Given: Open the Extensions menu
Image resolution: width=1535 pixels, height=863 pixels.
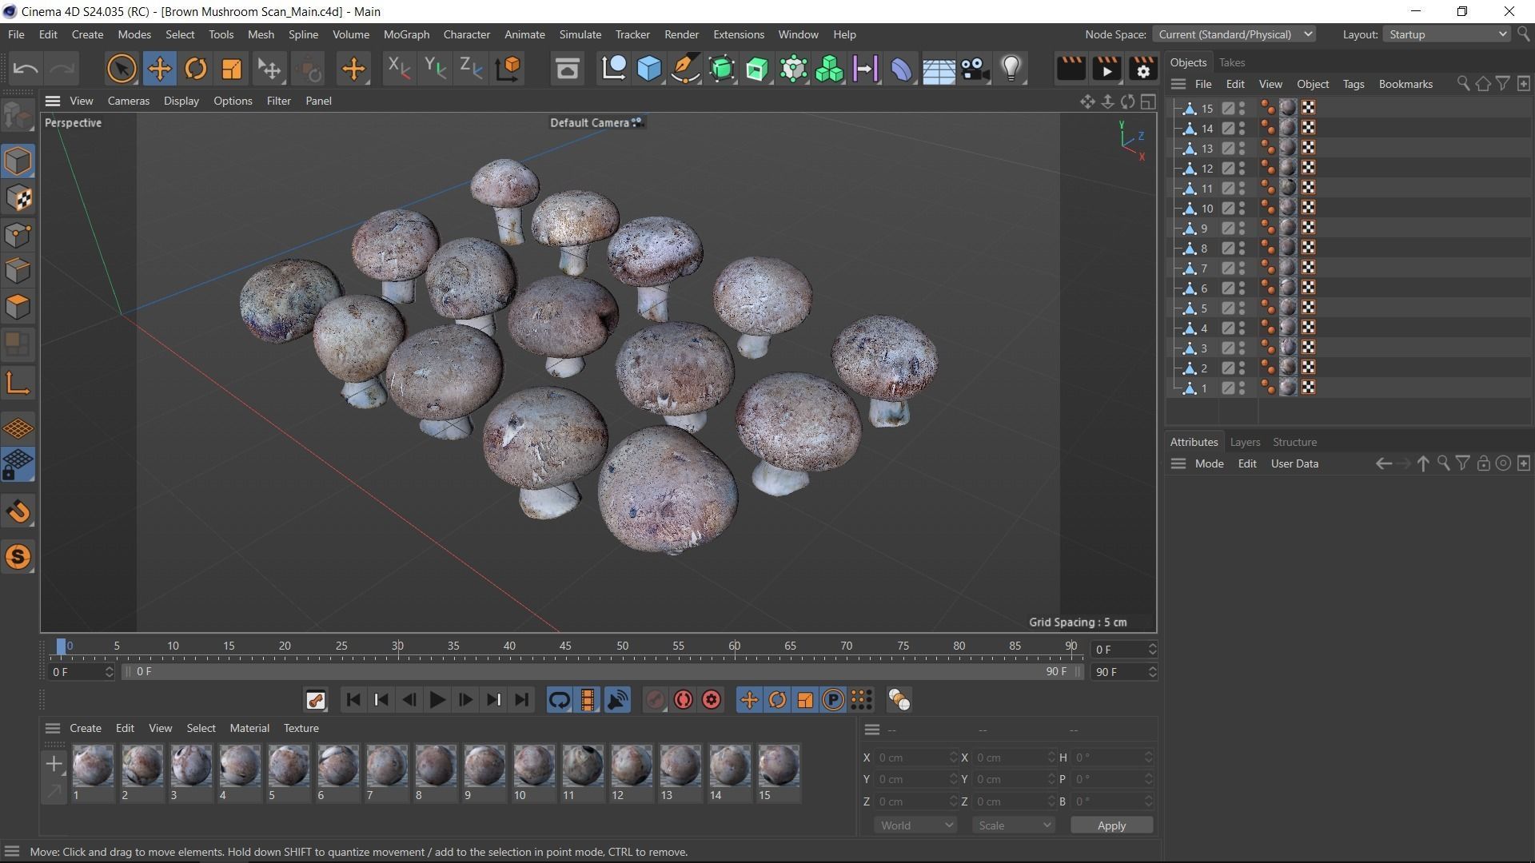Looking at the screenshot, I should (738, 34).
